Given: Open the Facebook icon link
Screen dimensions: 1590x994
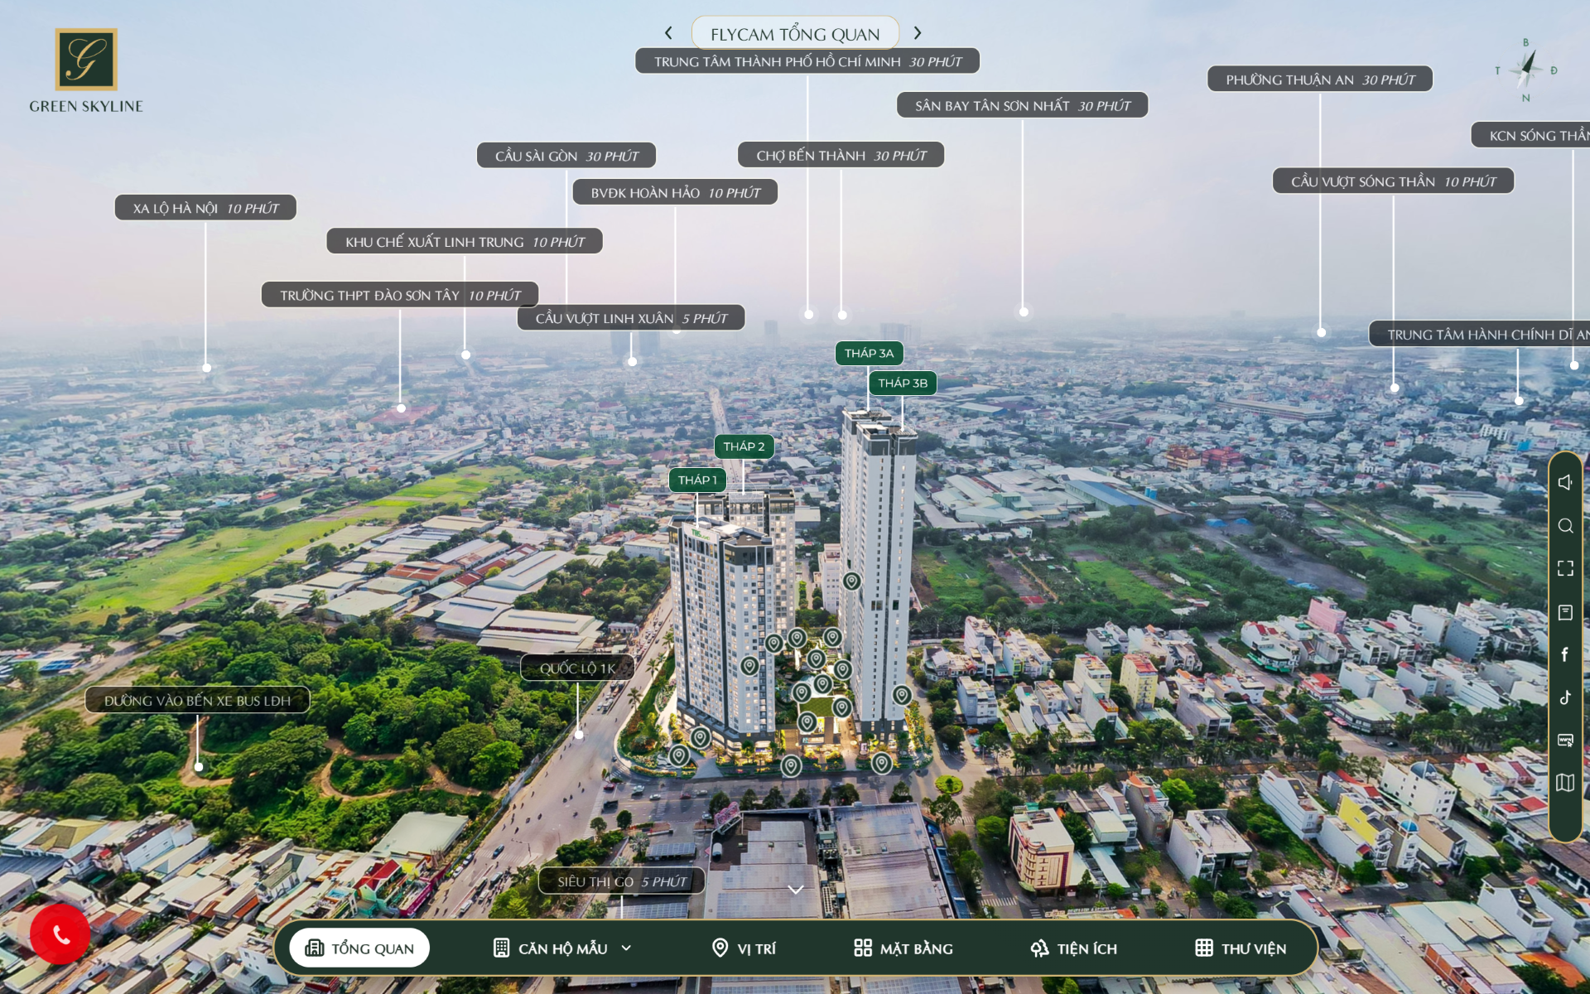Looking at the screenshot, I should (1564, 654).
